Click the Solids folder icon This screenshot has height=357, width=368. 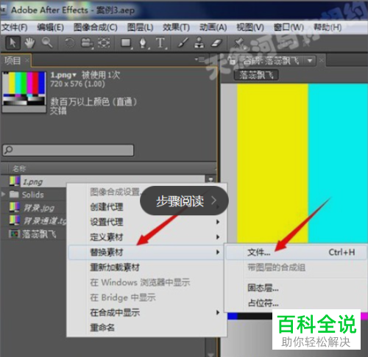14,195
